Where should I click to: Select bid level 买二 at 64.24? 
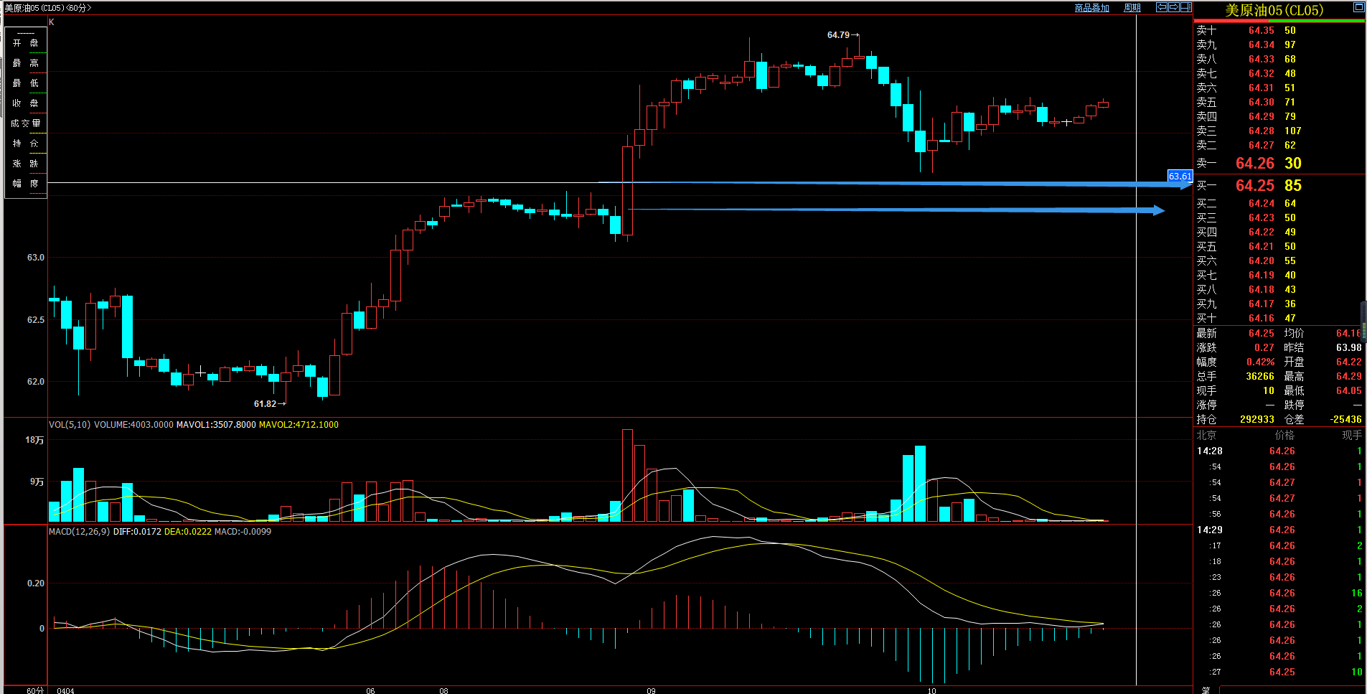(1279, 203)
